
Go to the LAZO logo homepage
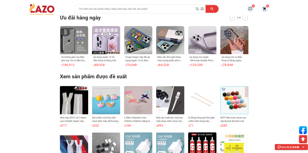pyautogui.click(x=42, y=9)
